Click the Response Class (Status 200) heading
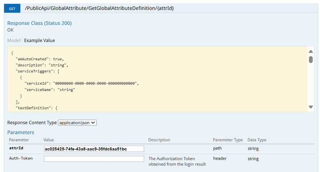 click(40, 23)
